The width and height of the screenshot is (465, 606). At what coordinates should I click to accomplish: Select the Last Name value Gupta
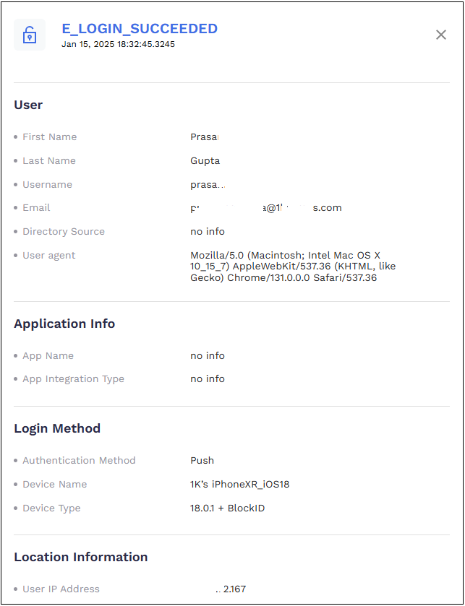click(205, 160)
